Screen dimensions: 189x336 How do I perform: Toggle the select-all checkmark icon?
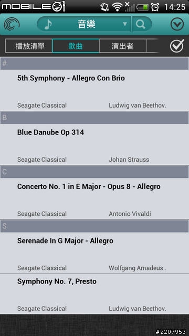point(177,46)
